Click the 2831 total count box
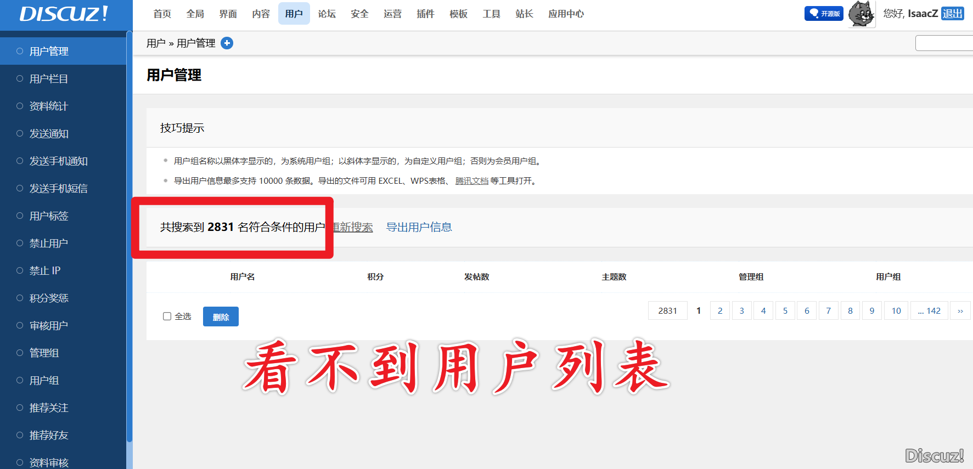This screenshot has height=469, width=973. [x=668, y=310]
